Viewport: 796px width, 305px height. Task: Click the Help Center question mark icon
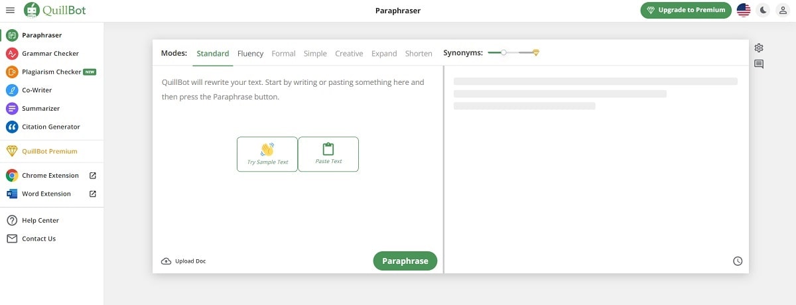click(x=11, y=220)
